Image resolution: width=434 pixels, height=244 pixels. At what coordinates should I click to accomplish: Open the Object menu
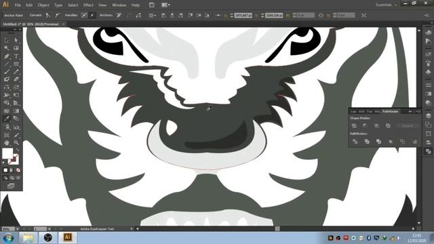coord(43,5)
